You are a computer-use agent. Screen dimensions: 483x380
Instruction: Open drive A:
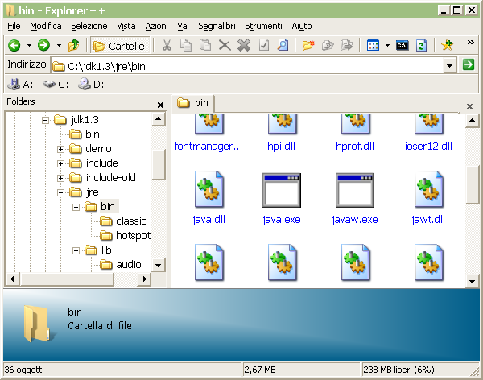(20, 84)
